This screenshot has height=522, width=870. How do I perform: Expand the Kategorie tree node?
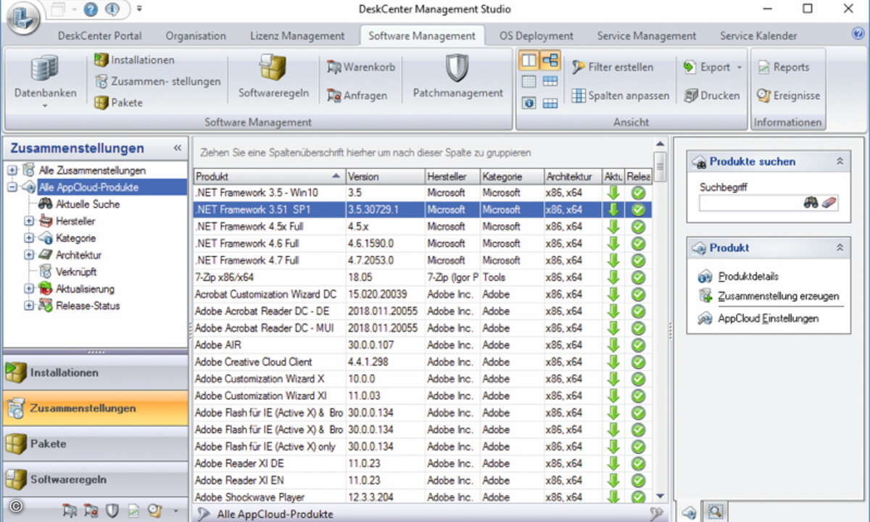point(29,238)
